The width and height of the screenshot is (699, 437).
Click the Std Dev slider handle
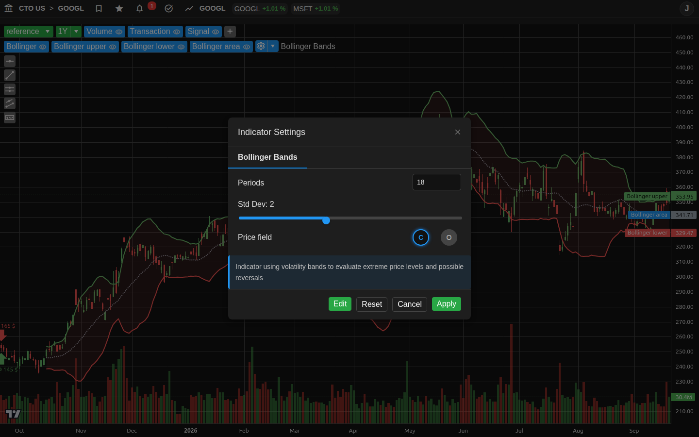click(x=326, y=220)
